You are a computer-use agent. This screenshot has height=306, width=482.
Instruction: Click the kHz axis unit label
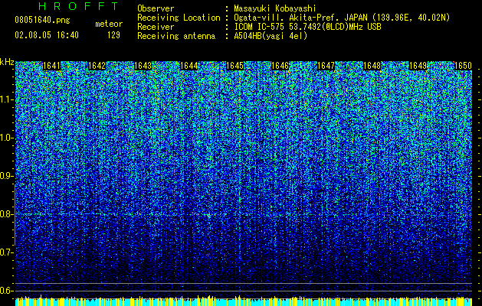coord(7,62)
